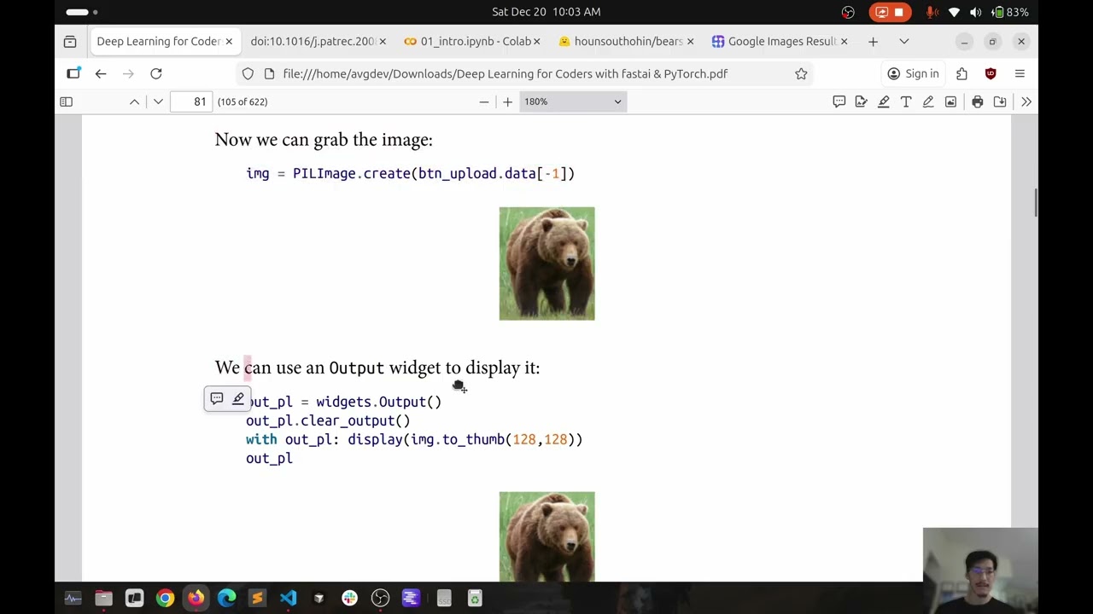The image size is (1093, 614).
Task: Open Slack from the dock
Action: click(349, 599)
